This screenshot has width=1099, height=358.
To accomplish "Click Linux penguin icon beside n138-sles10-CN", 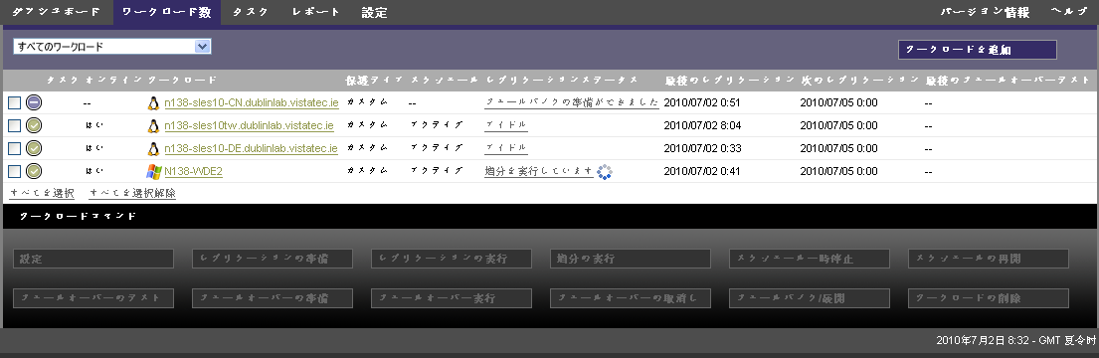I will pyautogui.click(x=153, y=103).
